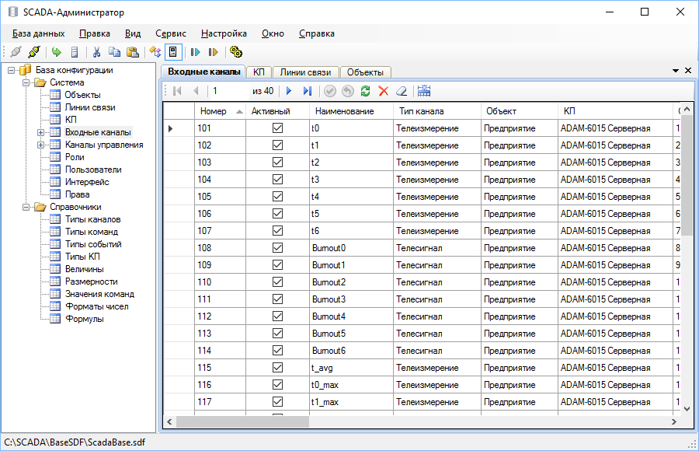This screenshot has width=699, height=451.
Task: Expand the Каналы управления tree node
Action: pos(40,145)
